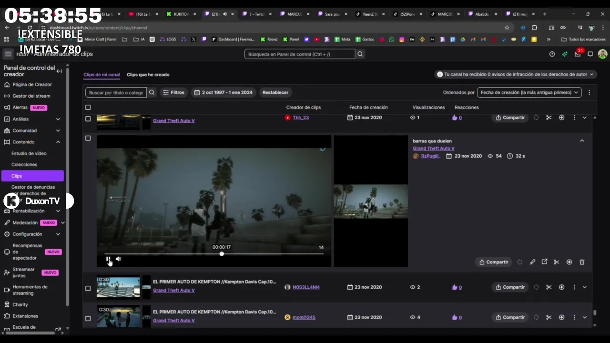The image size is (610, 343).
Task: Check the momi1345 clip row checkbox
Action: point(88,318)
